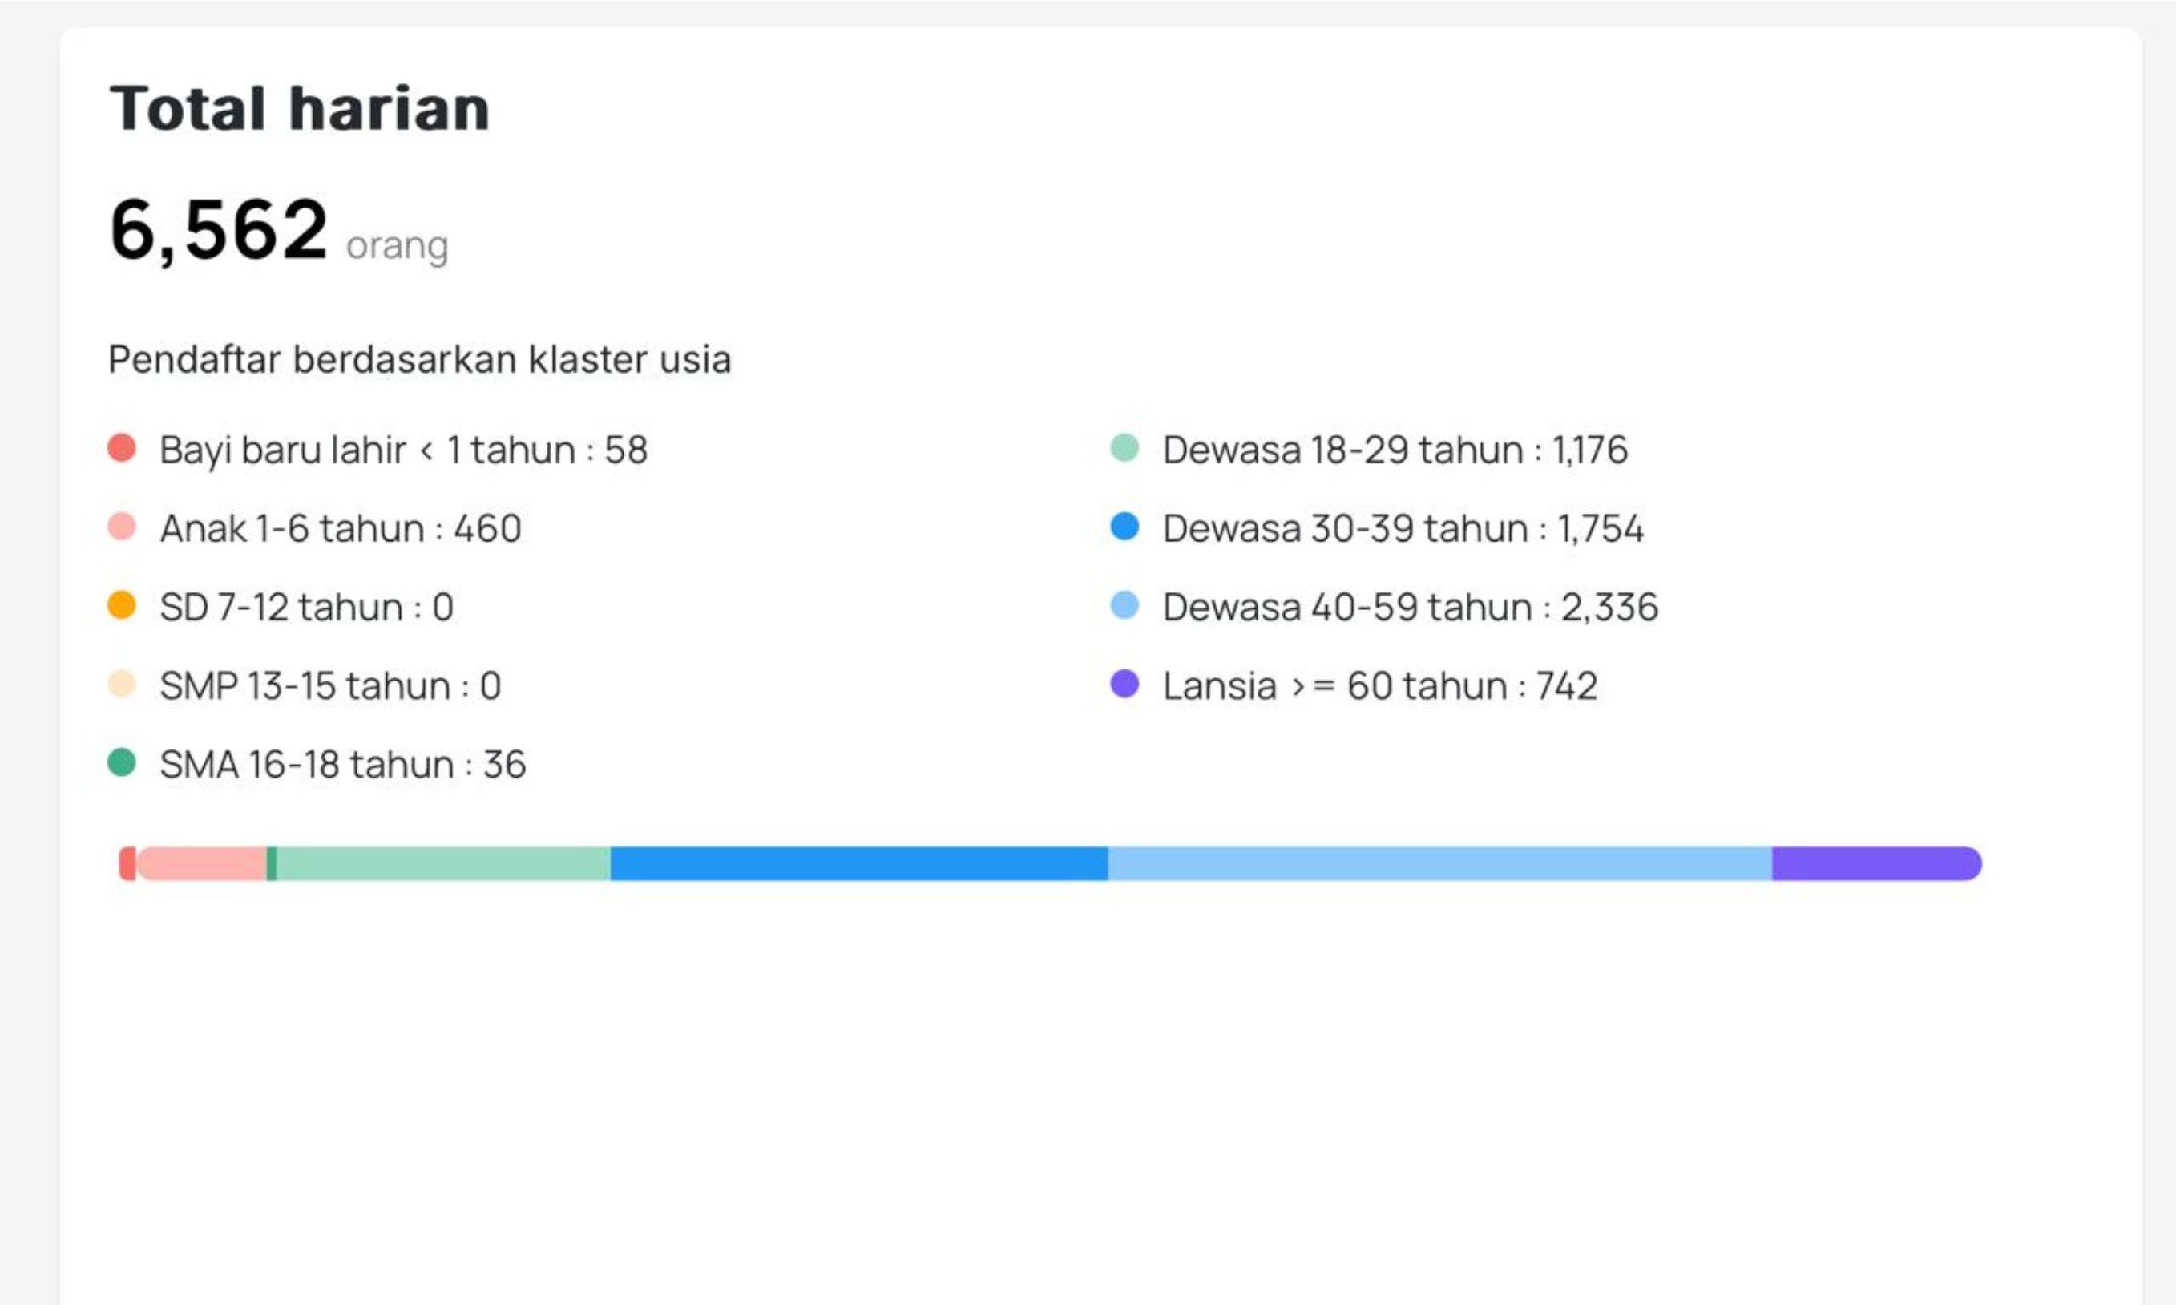Click the "orang" unit label
The width and height of the screenshot is (2176, 1305).
(398, 246)
